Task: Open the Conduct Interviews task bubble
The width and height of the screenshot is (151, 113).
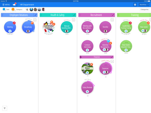Action: (x=87, y=46)
